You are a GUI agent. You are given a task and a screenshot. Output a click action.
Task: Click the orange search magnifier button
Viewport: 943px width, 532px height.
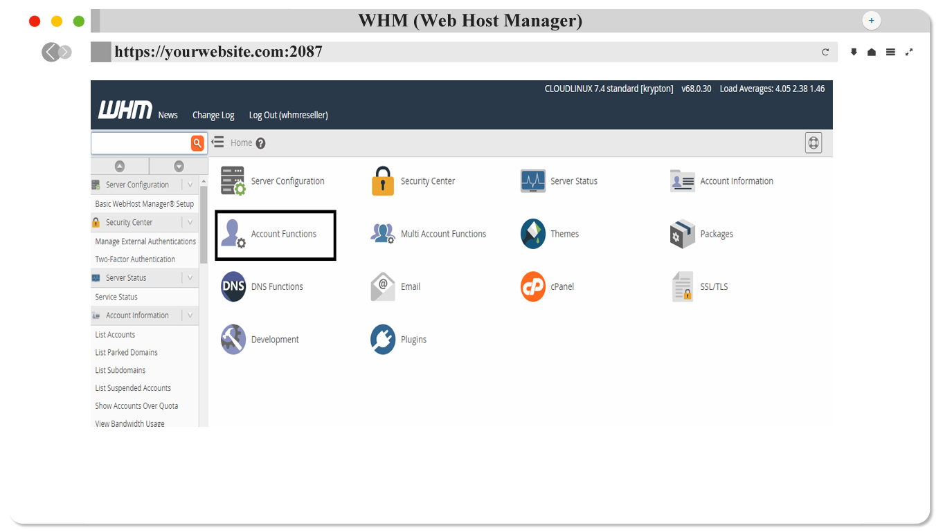[x=197, y=143]
